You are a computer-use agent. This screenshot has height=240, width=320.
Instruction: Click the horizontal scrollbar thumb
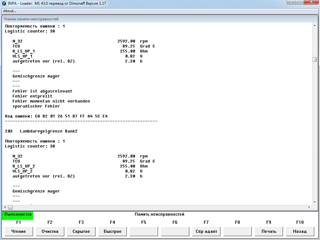point(10,207)
